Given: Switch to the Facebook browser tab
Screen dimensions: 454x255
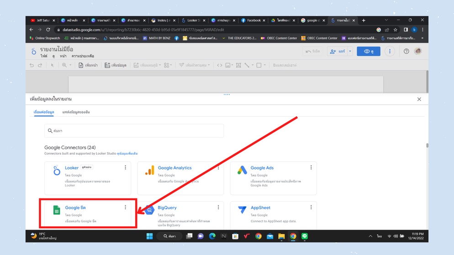Looking at the screenshot, I should (x=253, y=20).
